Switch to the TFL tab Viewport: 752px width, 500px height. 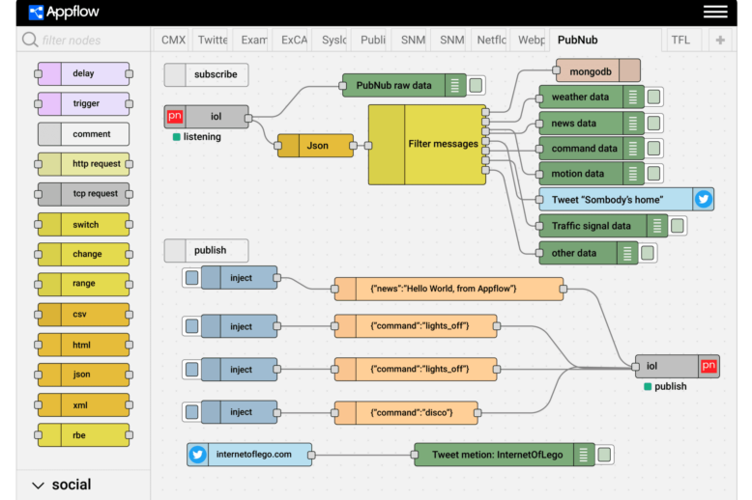coord(680,40)
